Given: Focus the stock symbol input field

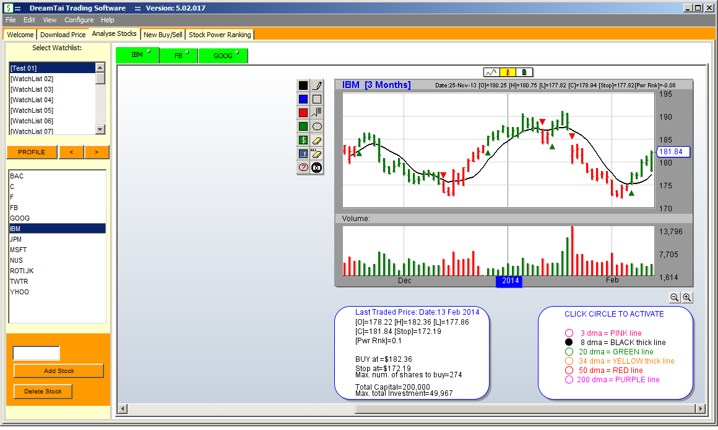Looking at the screenshot, I should [36, 353].
